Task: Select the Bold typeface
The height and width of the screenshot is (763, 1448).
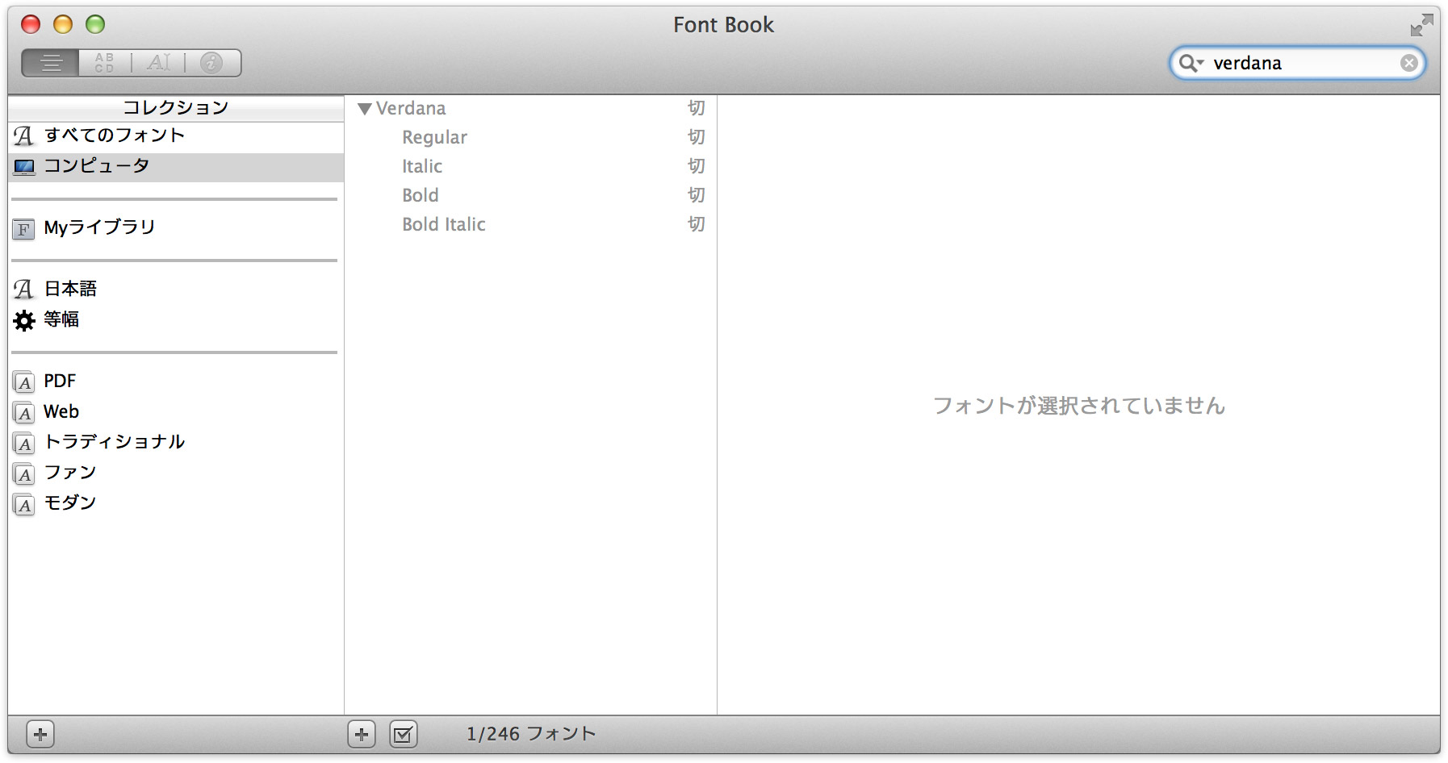Action: coord(530,195)
